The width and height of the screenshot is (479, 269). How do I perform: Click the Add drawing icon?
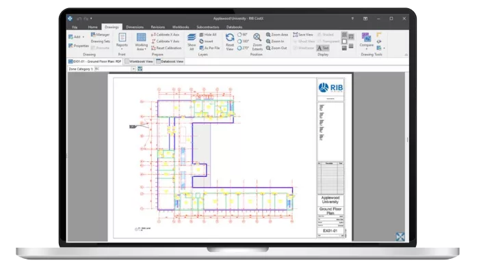click(71, 37)
